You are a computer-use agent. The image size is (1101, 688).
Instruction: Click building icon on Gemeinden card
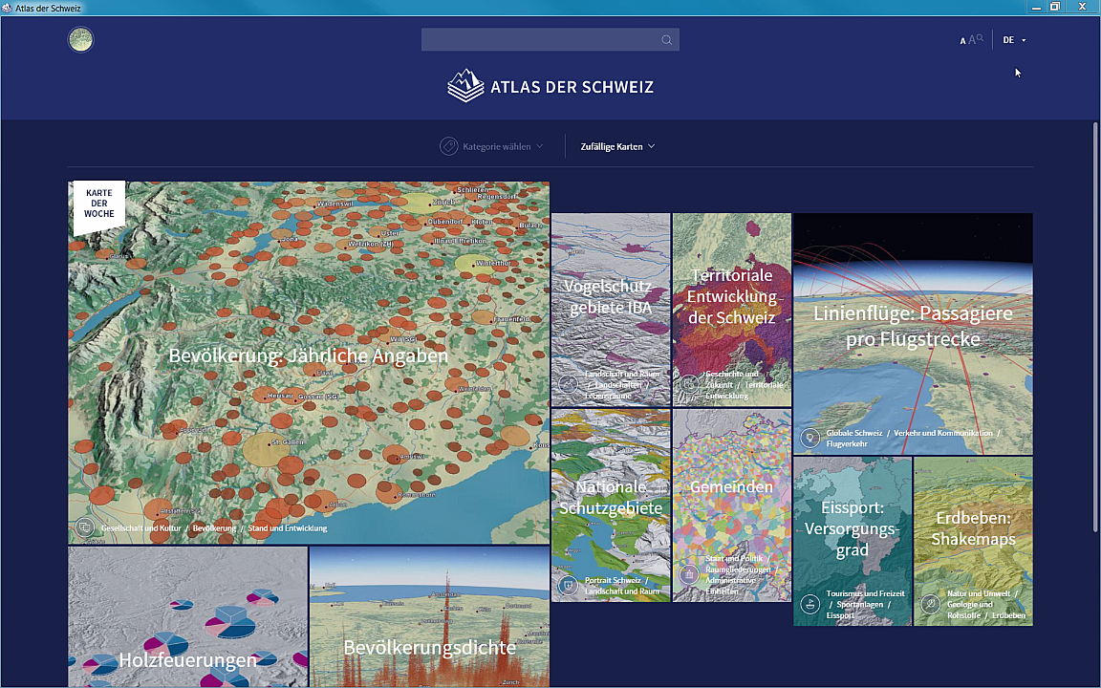pos(689,574)
